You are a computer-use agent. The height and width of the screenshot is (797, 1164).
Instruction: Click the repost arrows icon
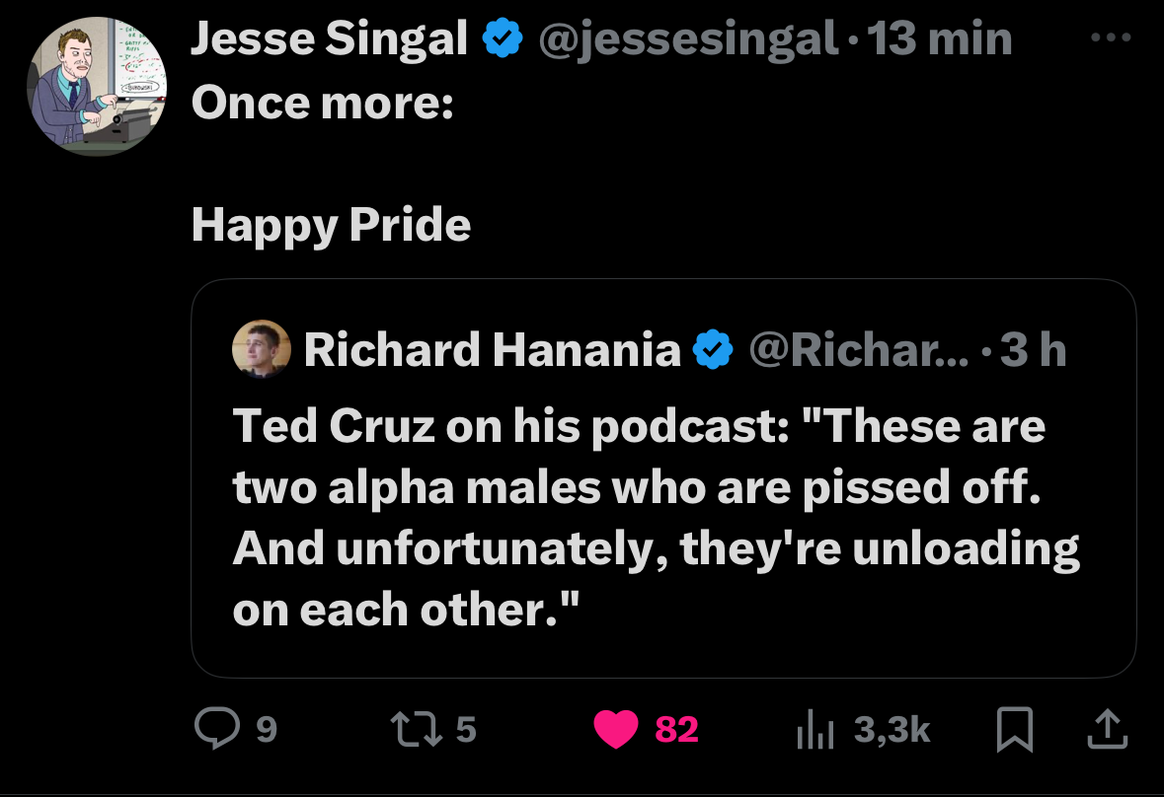coord(417,729)
